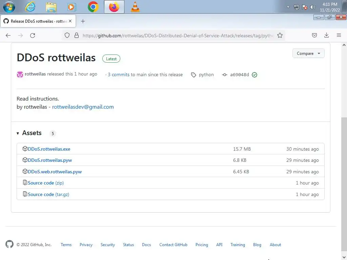
Task: Open commit a69048d
Action: point(240,75)
